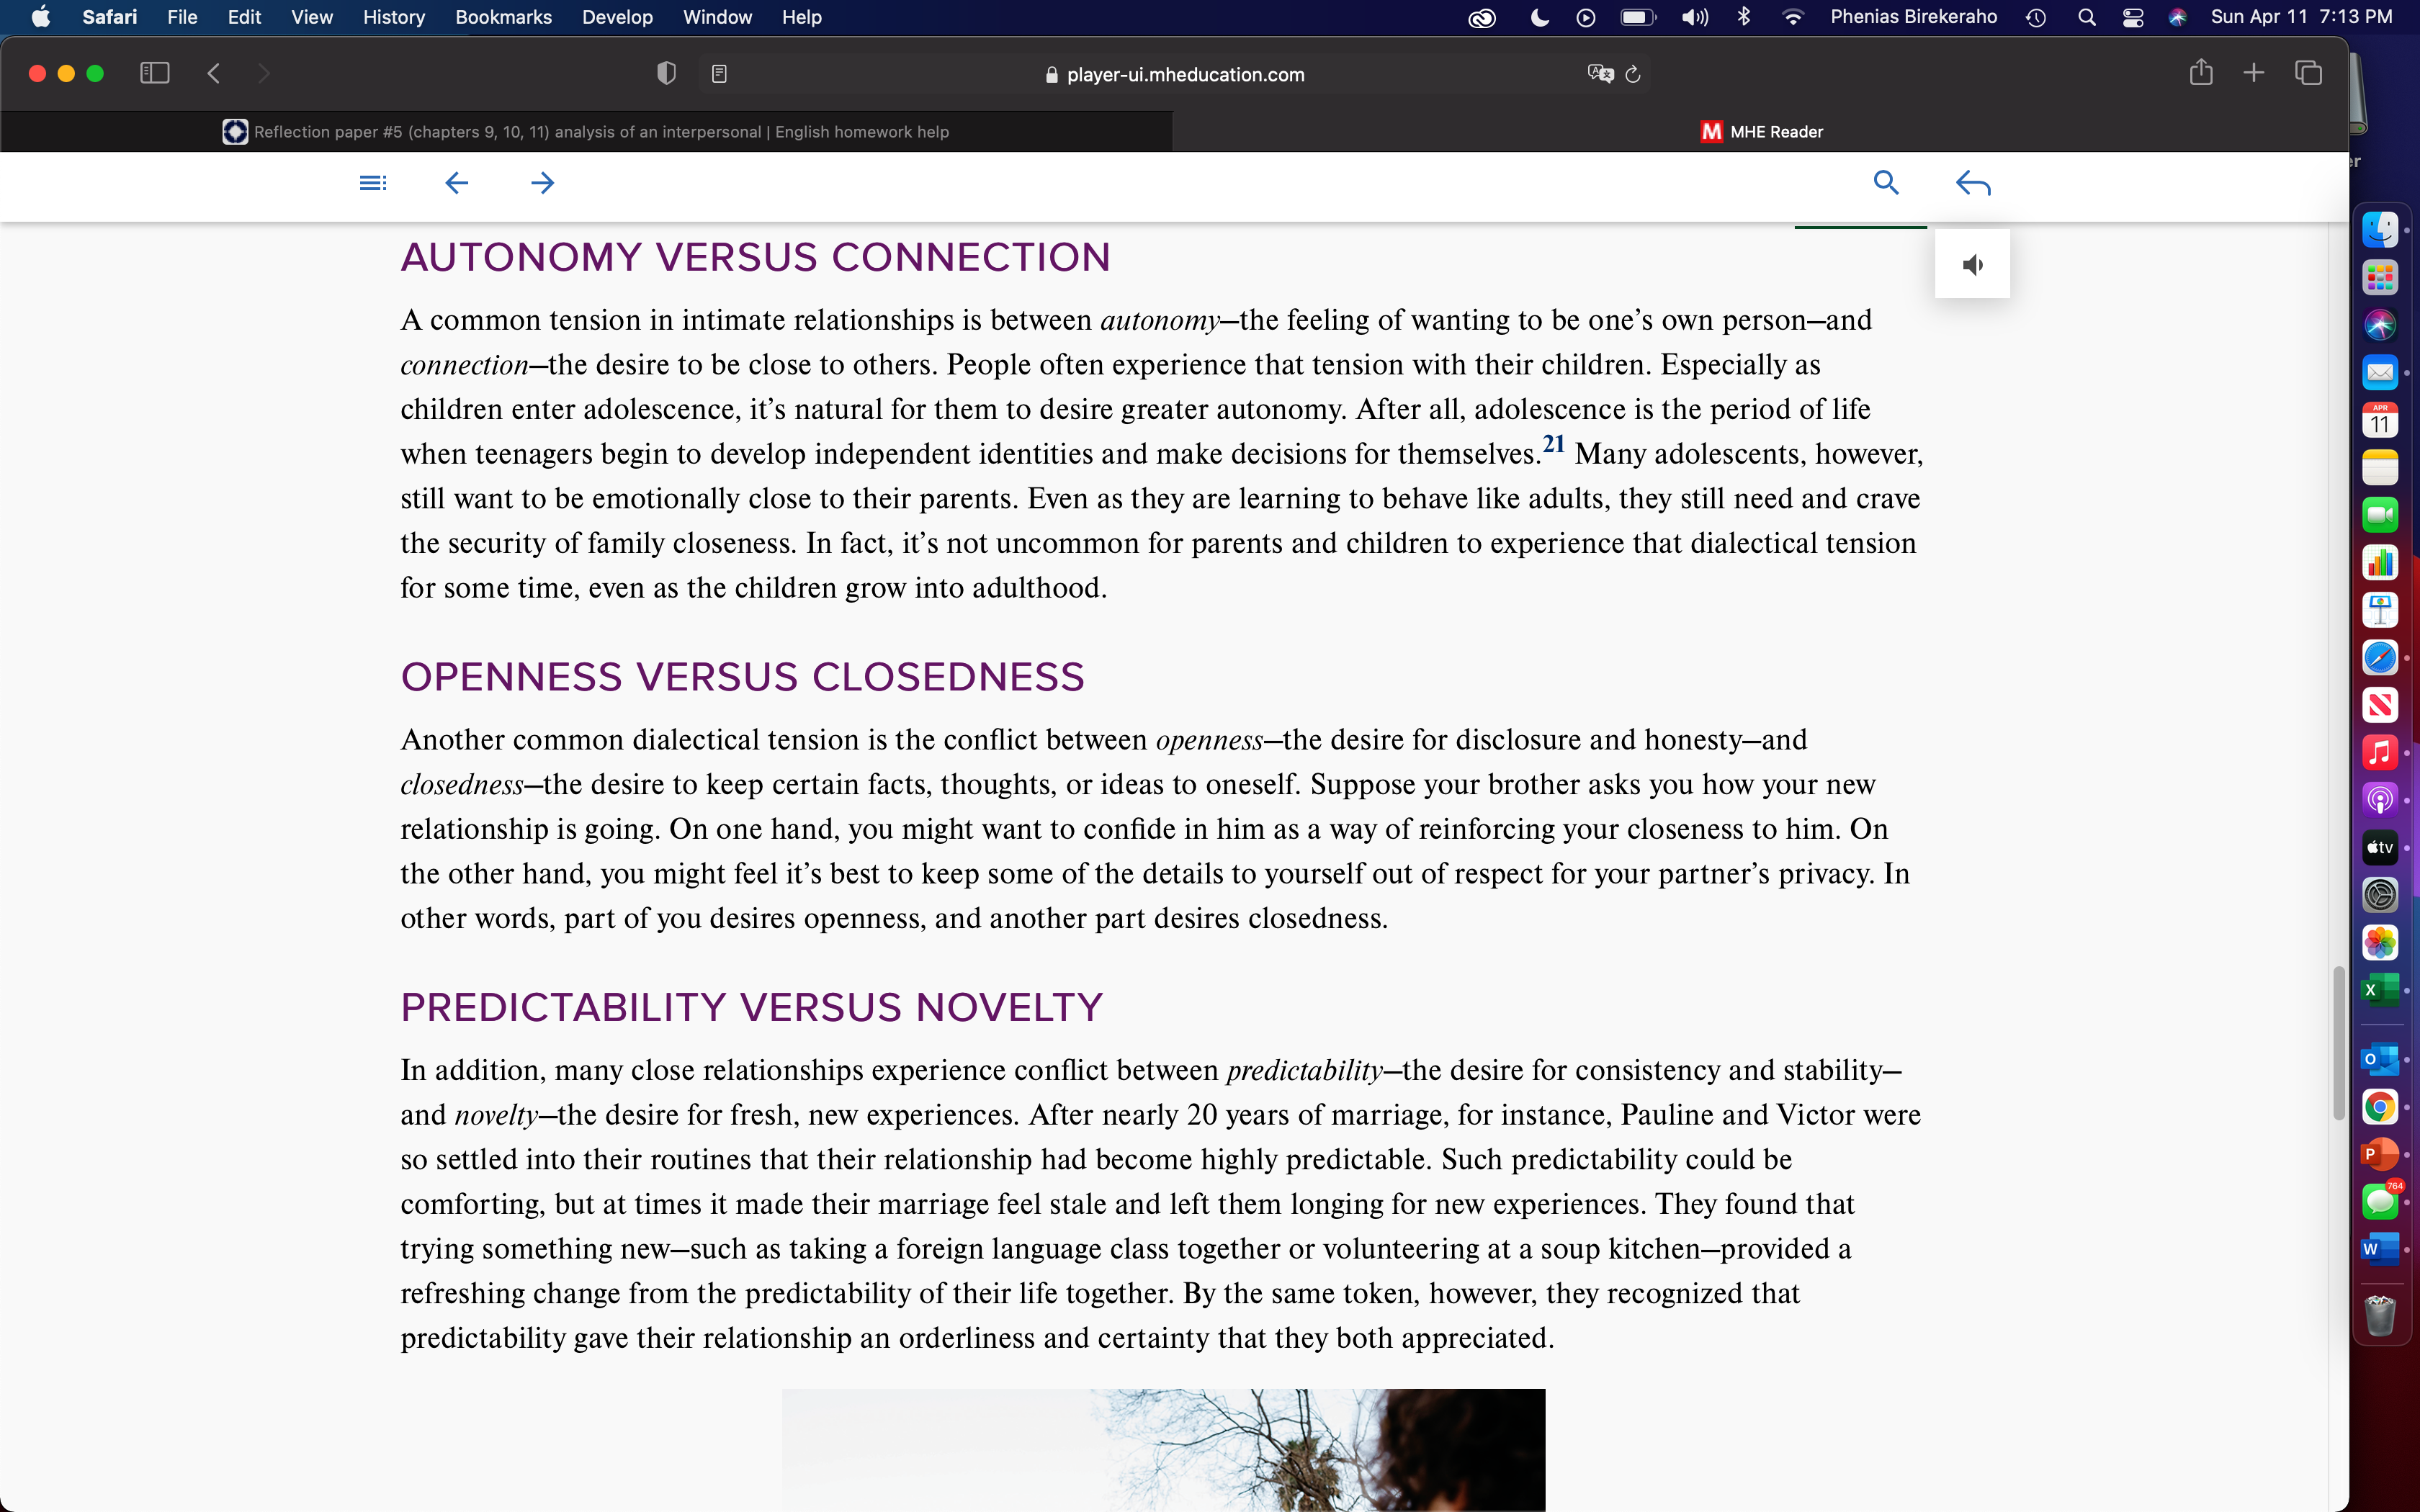Viewport: 2420px width, 1512px height.
Task: Open Music app in the Dock
Action: point(2380,752)
